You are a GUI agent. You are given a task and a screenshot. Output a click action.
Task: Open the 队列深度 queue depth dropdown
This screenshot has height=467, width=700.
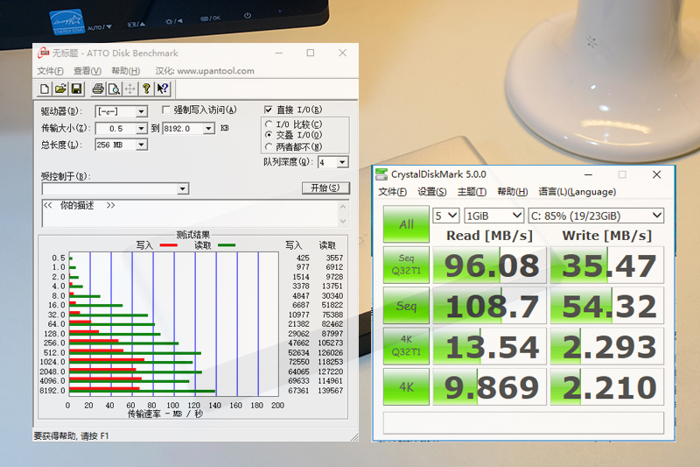tap(342, 162)
